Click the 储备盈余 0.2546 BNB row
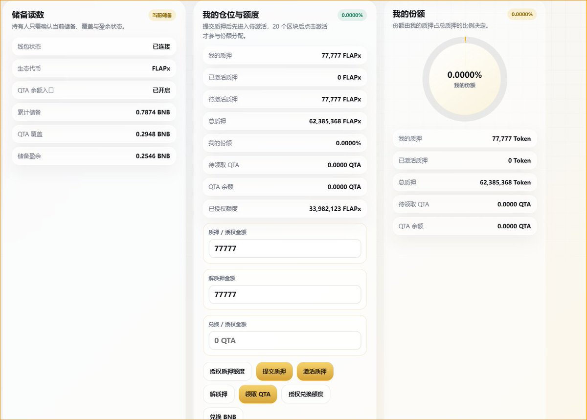 [x=94, y=156]
